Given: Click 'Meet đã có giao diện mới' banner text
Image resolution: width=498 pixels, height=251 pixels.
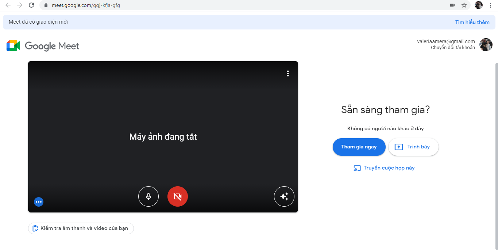Looking at the screenshot, I should pyautogui.click(x=38, y=22).
